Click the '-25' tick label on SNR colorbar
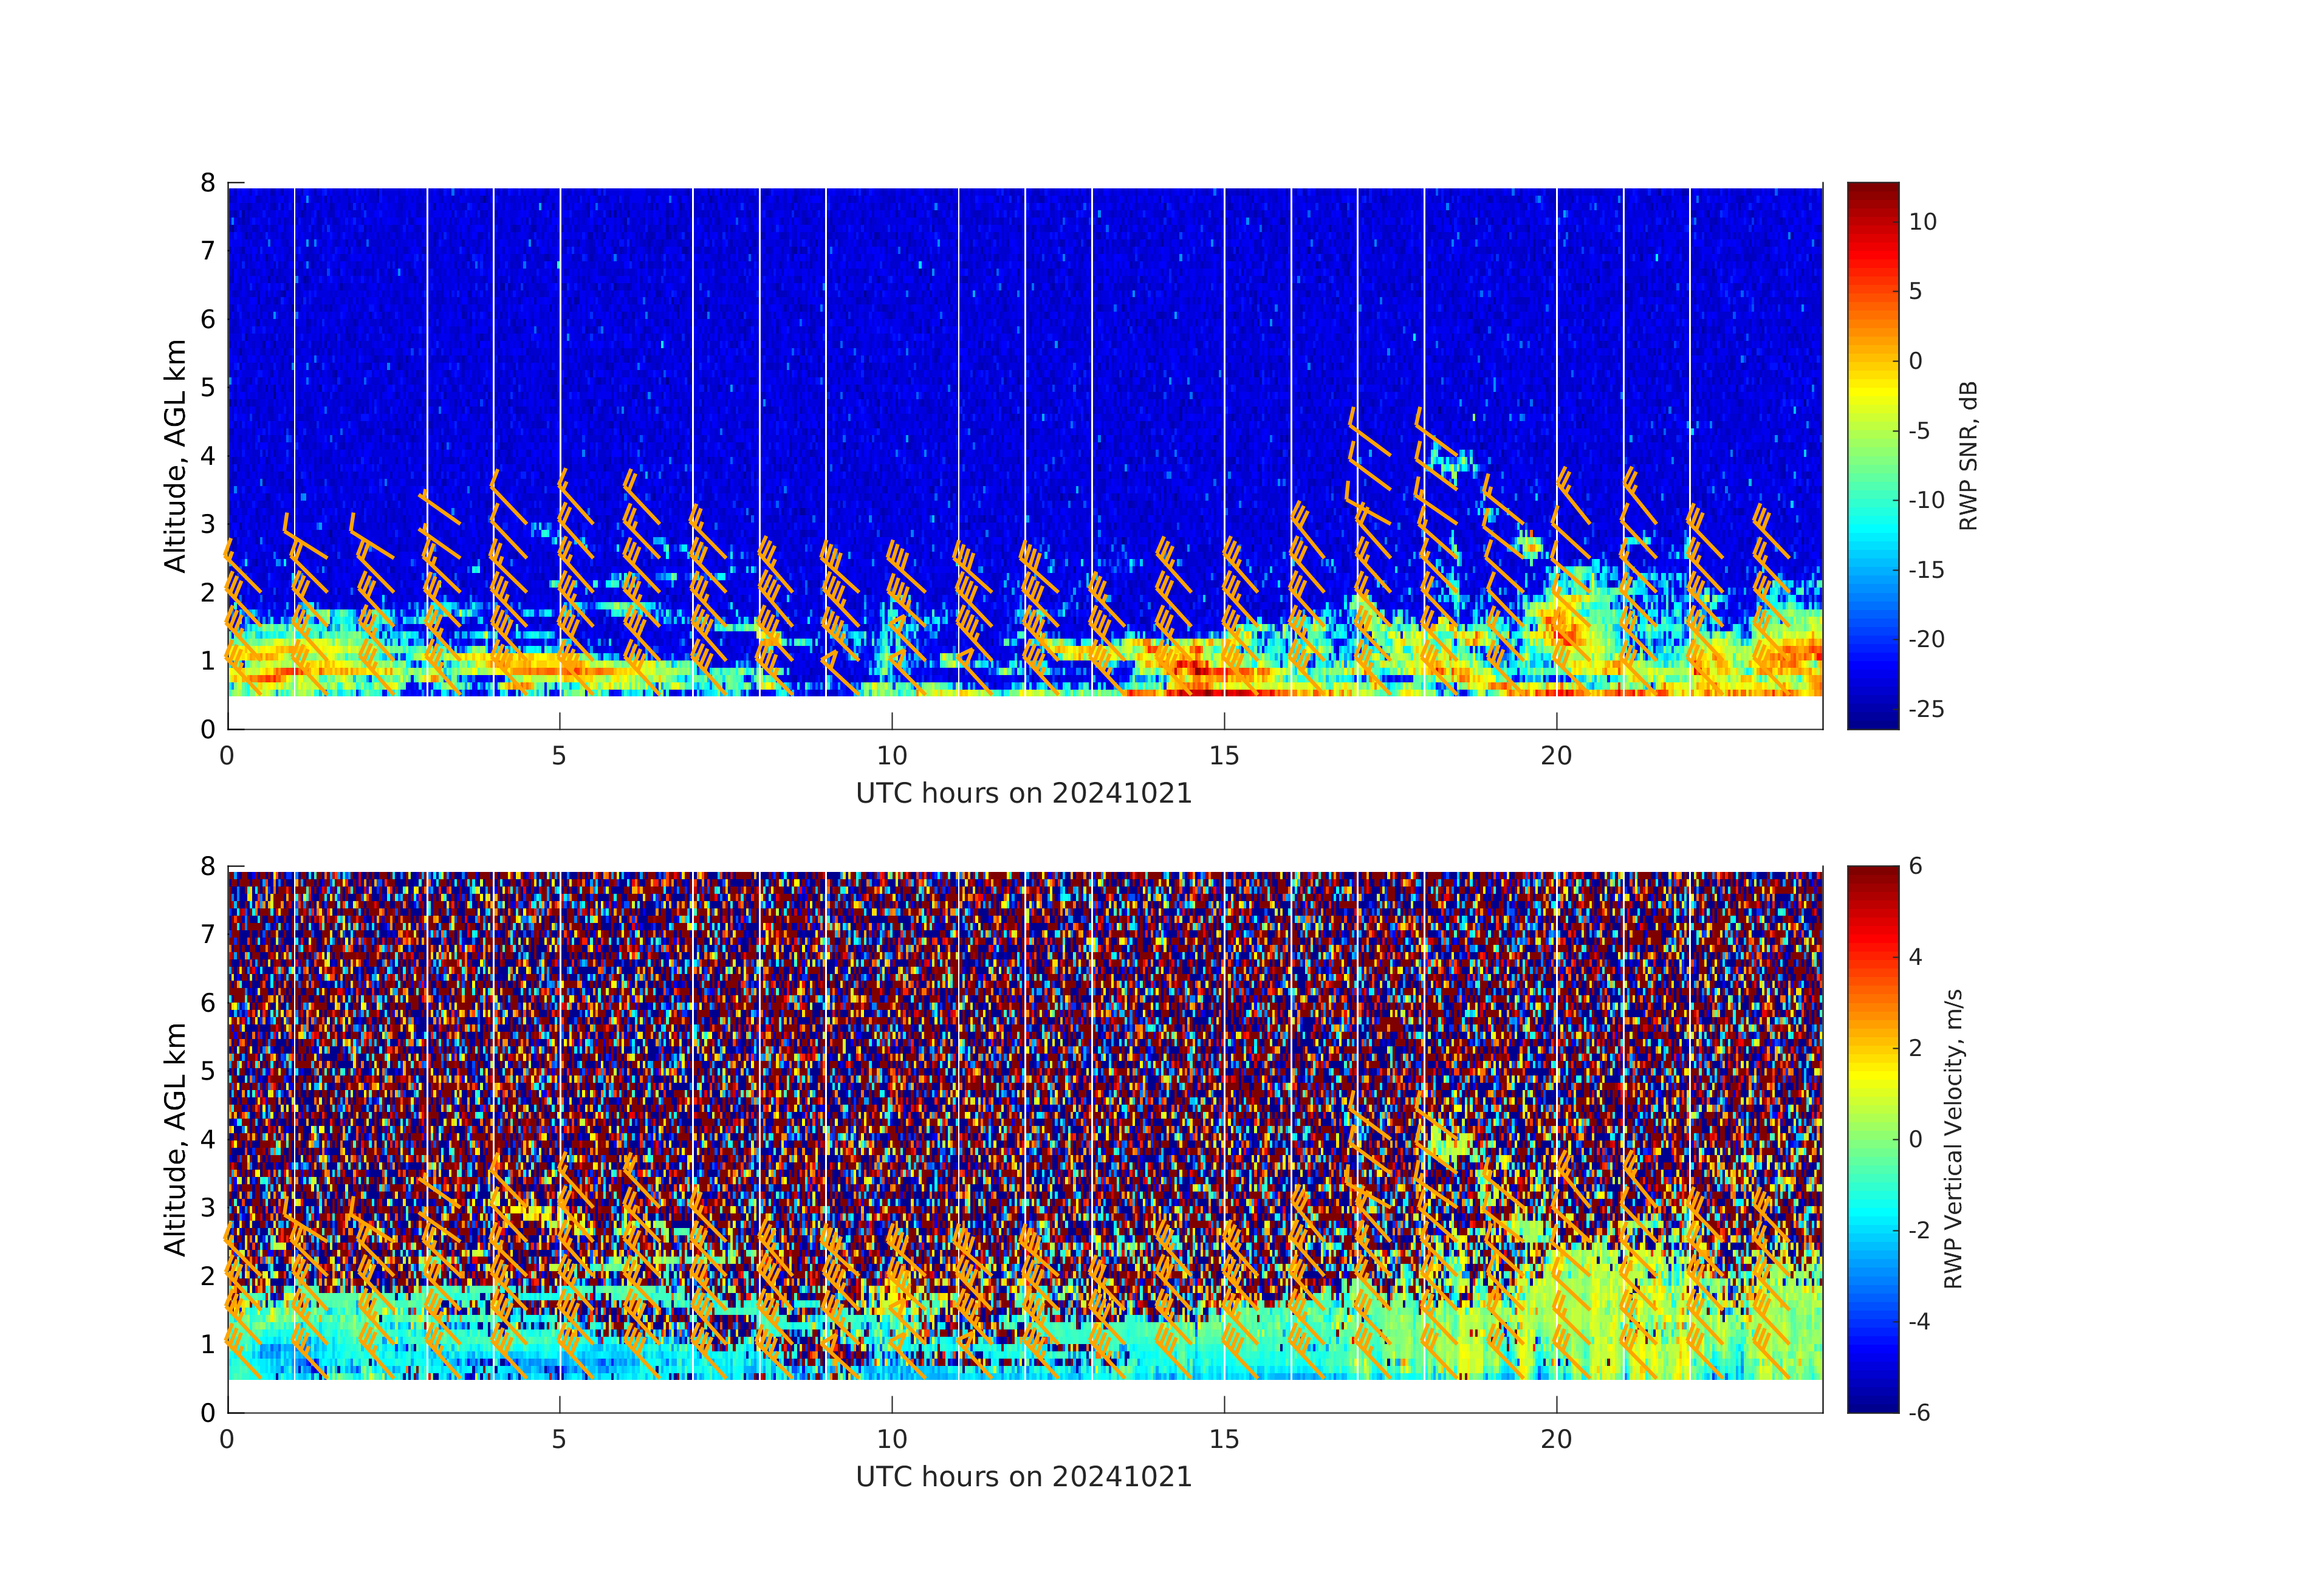The height and width of the screenshot is (1595, 2324). click(1926, 710)
